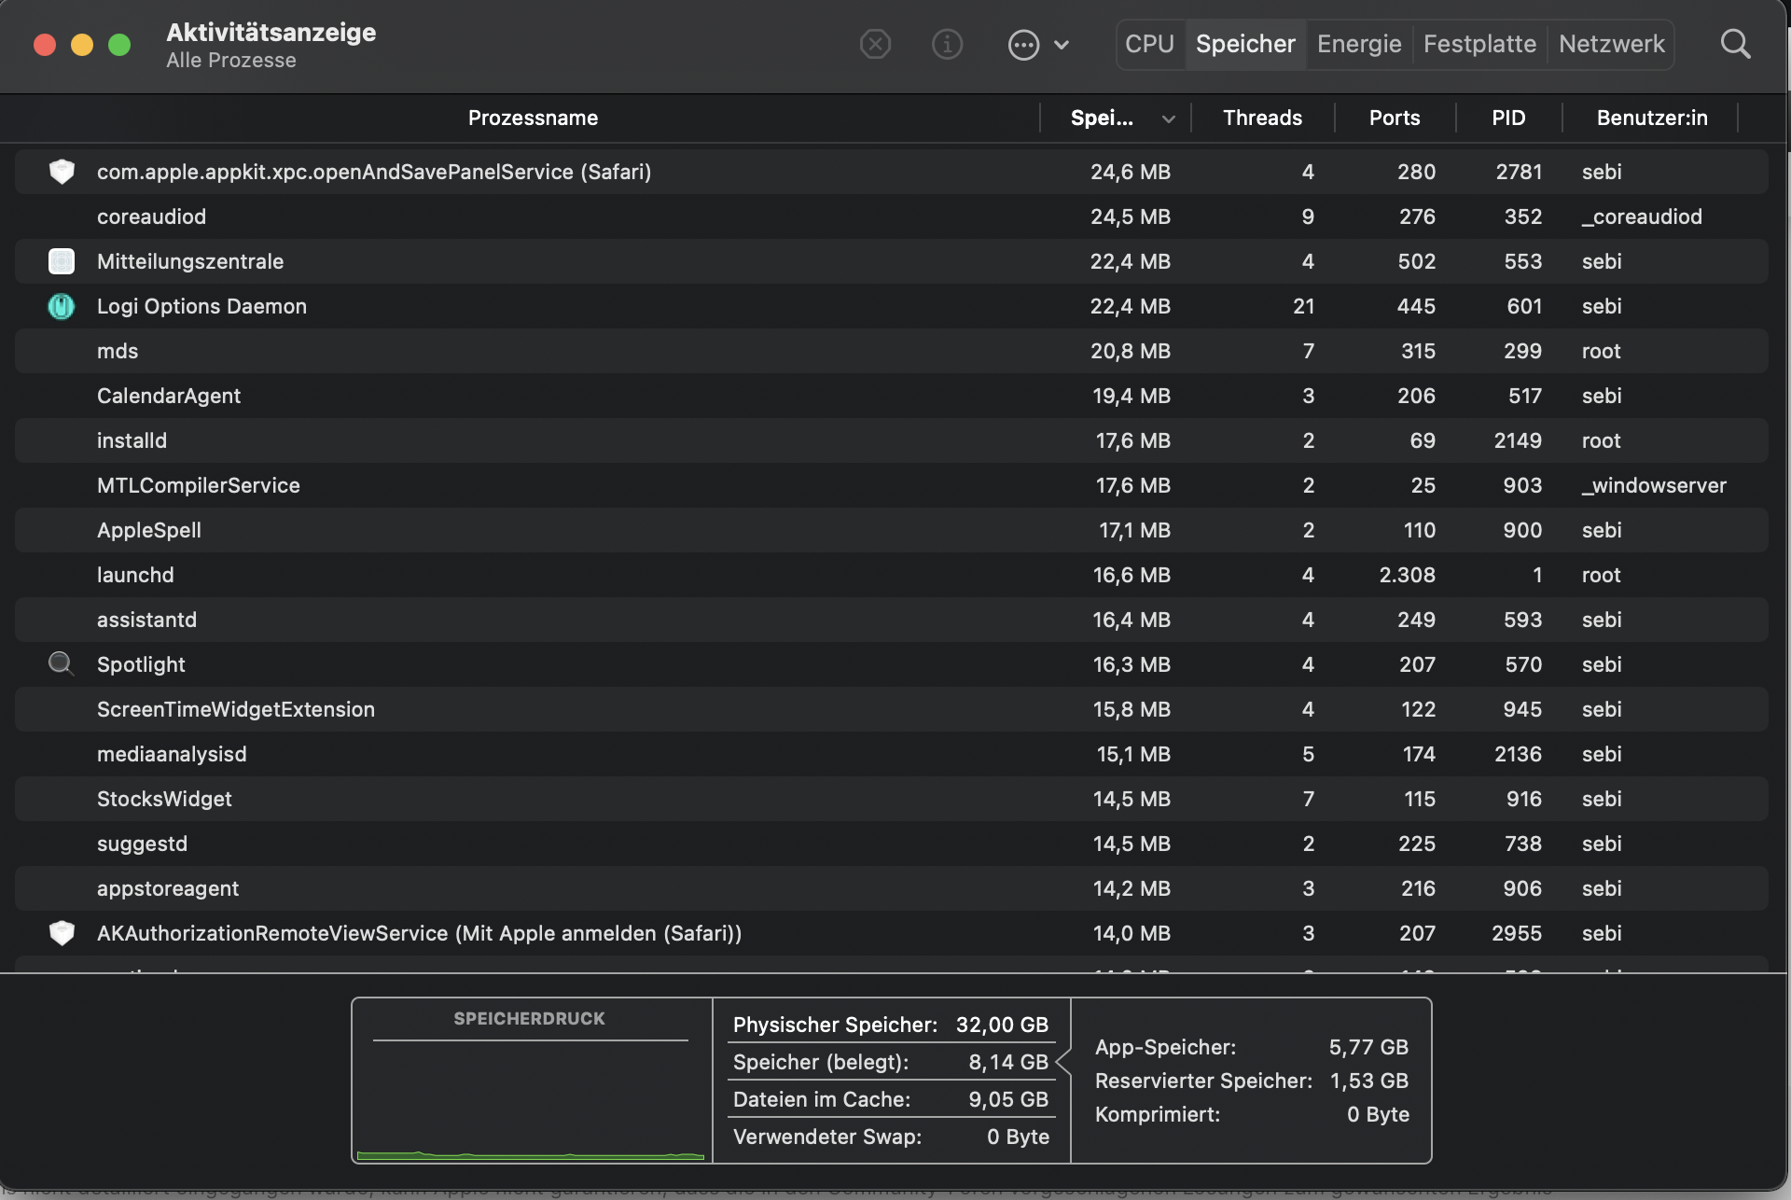Click the Mitteilungszentrale app icon
The width and height of the screenshot is (1791, 1200).
click(x=61, y=261)
